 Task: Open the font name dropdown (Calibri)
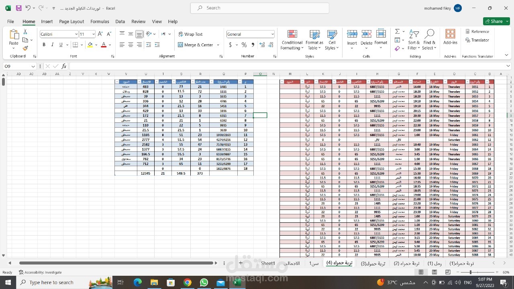[x=76, y=34]
